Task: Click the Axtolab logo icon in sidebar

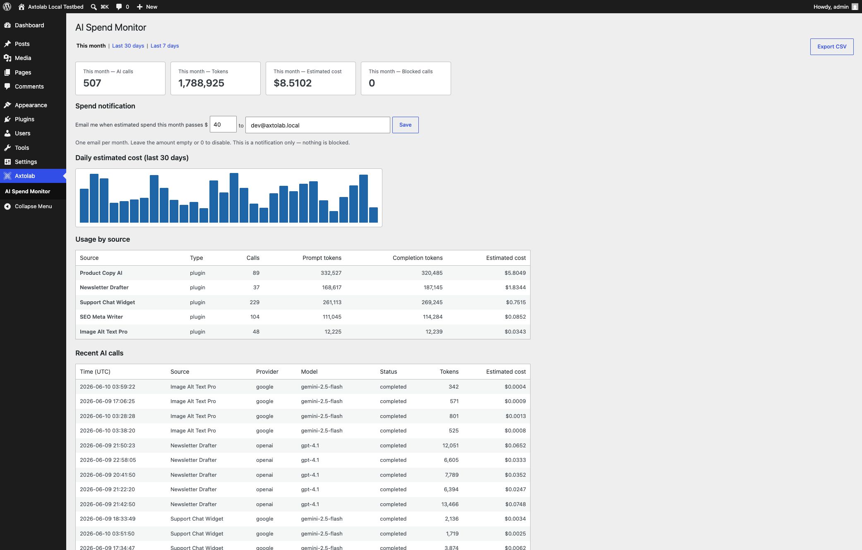Action: coord(7,176)
